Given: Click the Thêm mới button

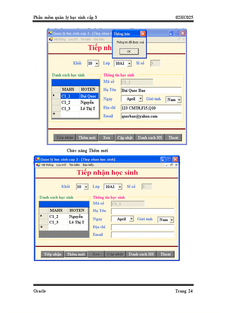Looking at the screenshot, I should point(75,254).
